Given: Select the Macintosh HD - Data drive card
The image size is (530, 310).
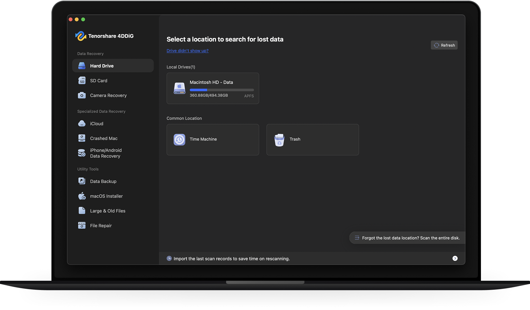Looking at the screenshot, I should click(x=213, y=88).
